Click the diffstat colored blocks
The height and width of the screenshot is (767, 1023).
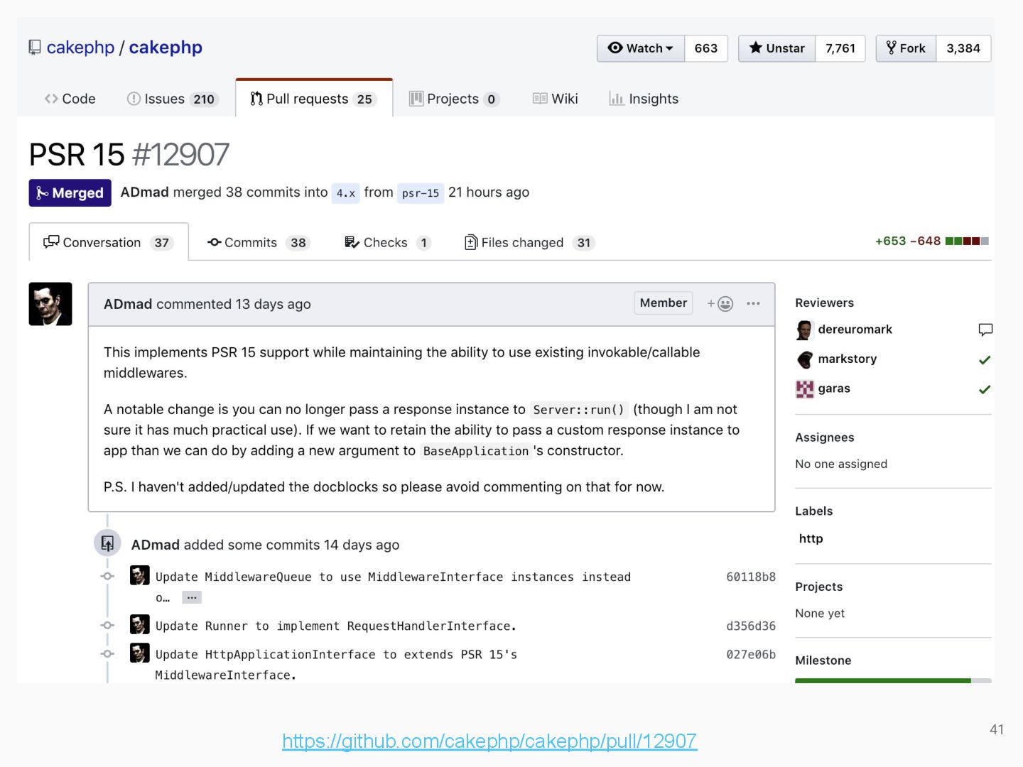click(967, 241)
